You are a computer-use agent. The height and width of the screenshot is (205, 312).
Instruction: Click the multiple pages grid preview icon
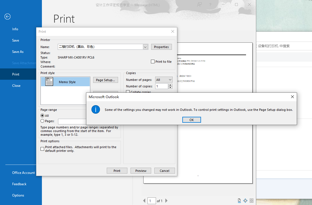251,201
